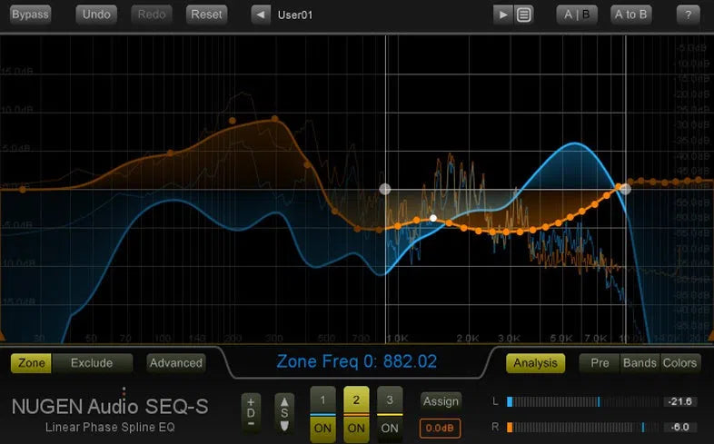This screenshot has width=714, height=444.
Task: Enable Zone mode
Action: [32, 363]
